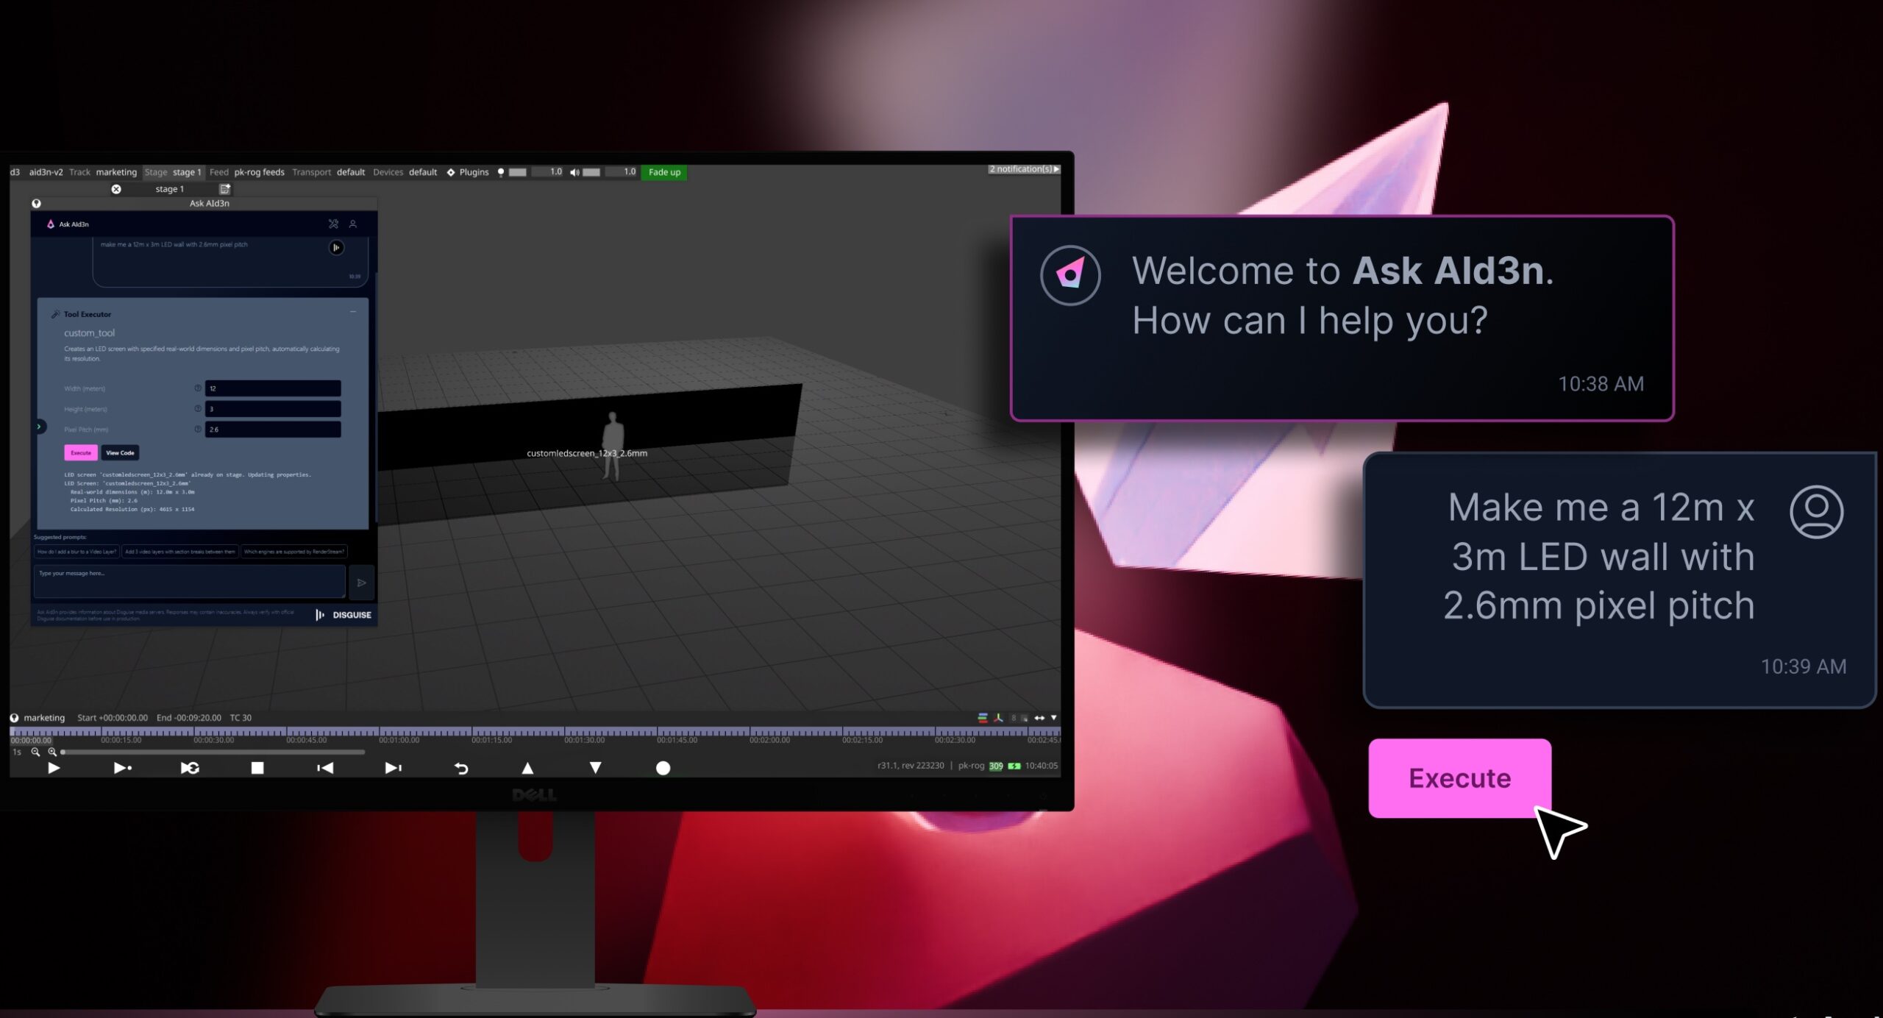Image resolution: width=1883 pixels, height=1018 pixels.
Task: Click the loop section playback icon
Action: click(190, 768)
